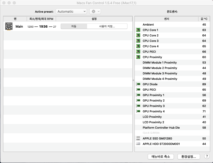Viewport: 213px width, 163px height.
Task: Select the CPU PECI sensor label
Action: point(149,52)
